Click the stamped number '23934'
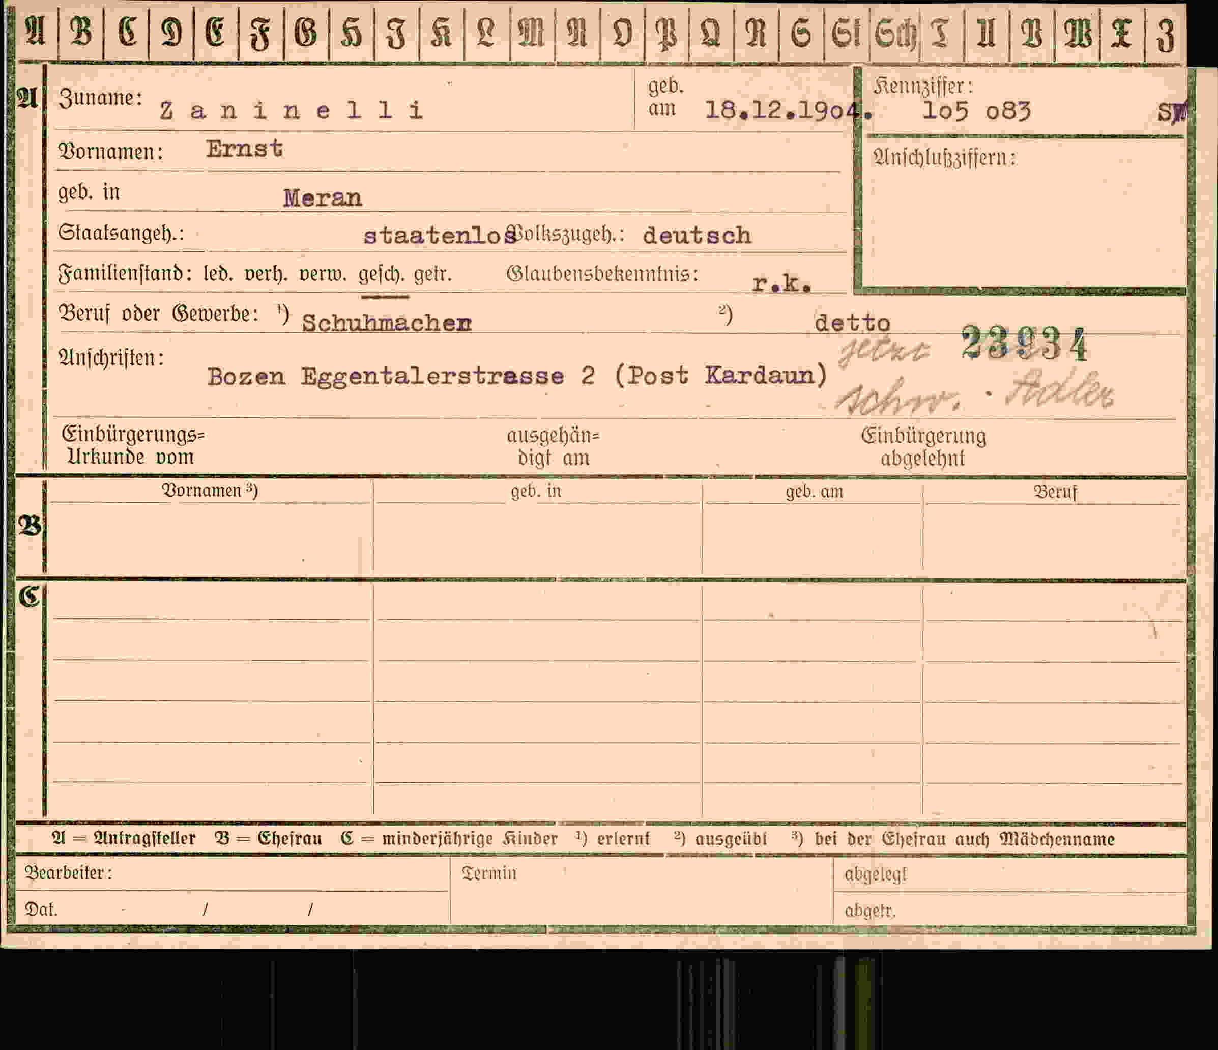 (1025, 344)
